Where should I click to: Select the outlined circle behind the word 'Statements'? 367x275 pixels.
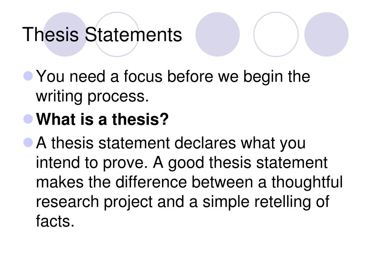click(117, 34)
